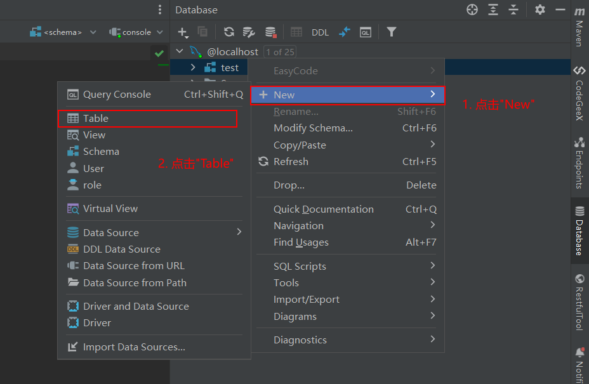Click the DDL toolbar button
Image resolution: width=589 pixels, height=384 pixels.
[320, 32]
